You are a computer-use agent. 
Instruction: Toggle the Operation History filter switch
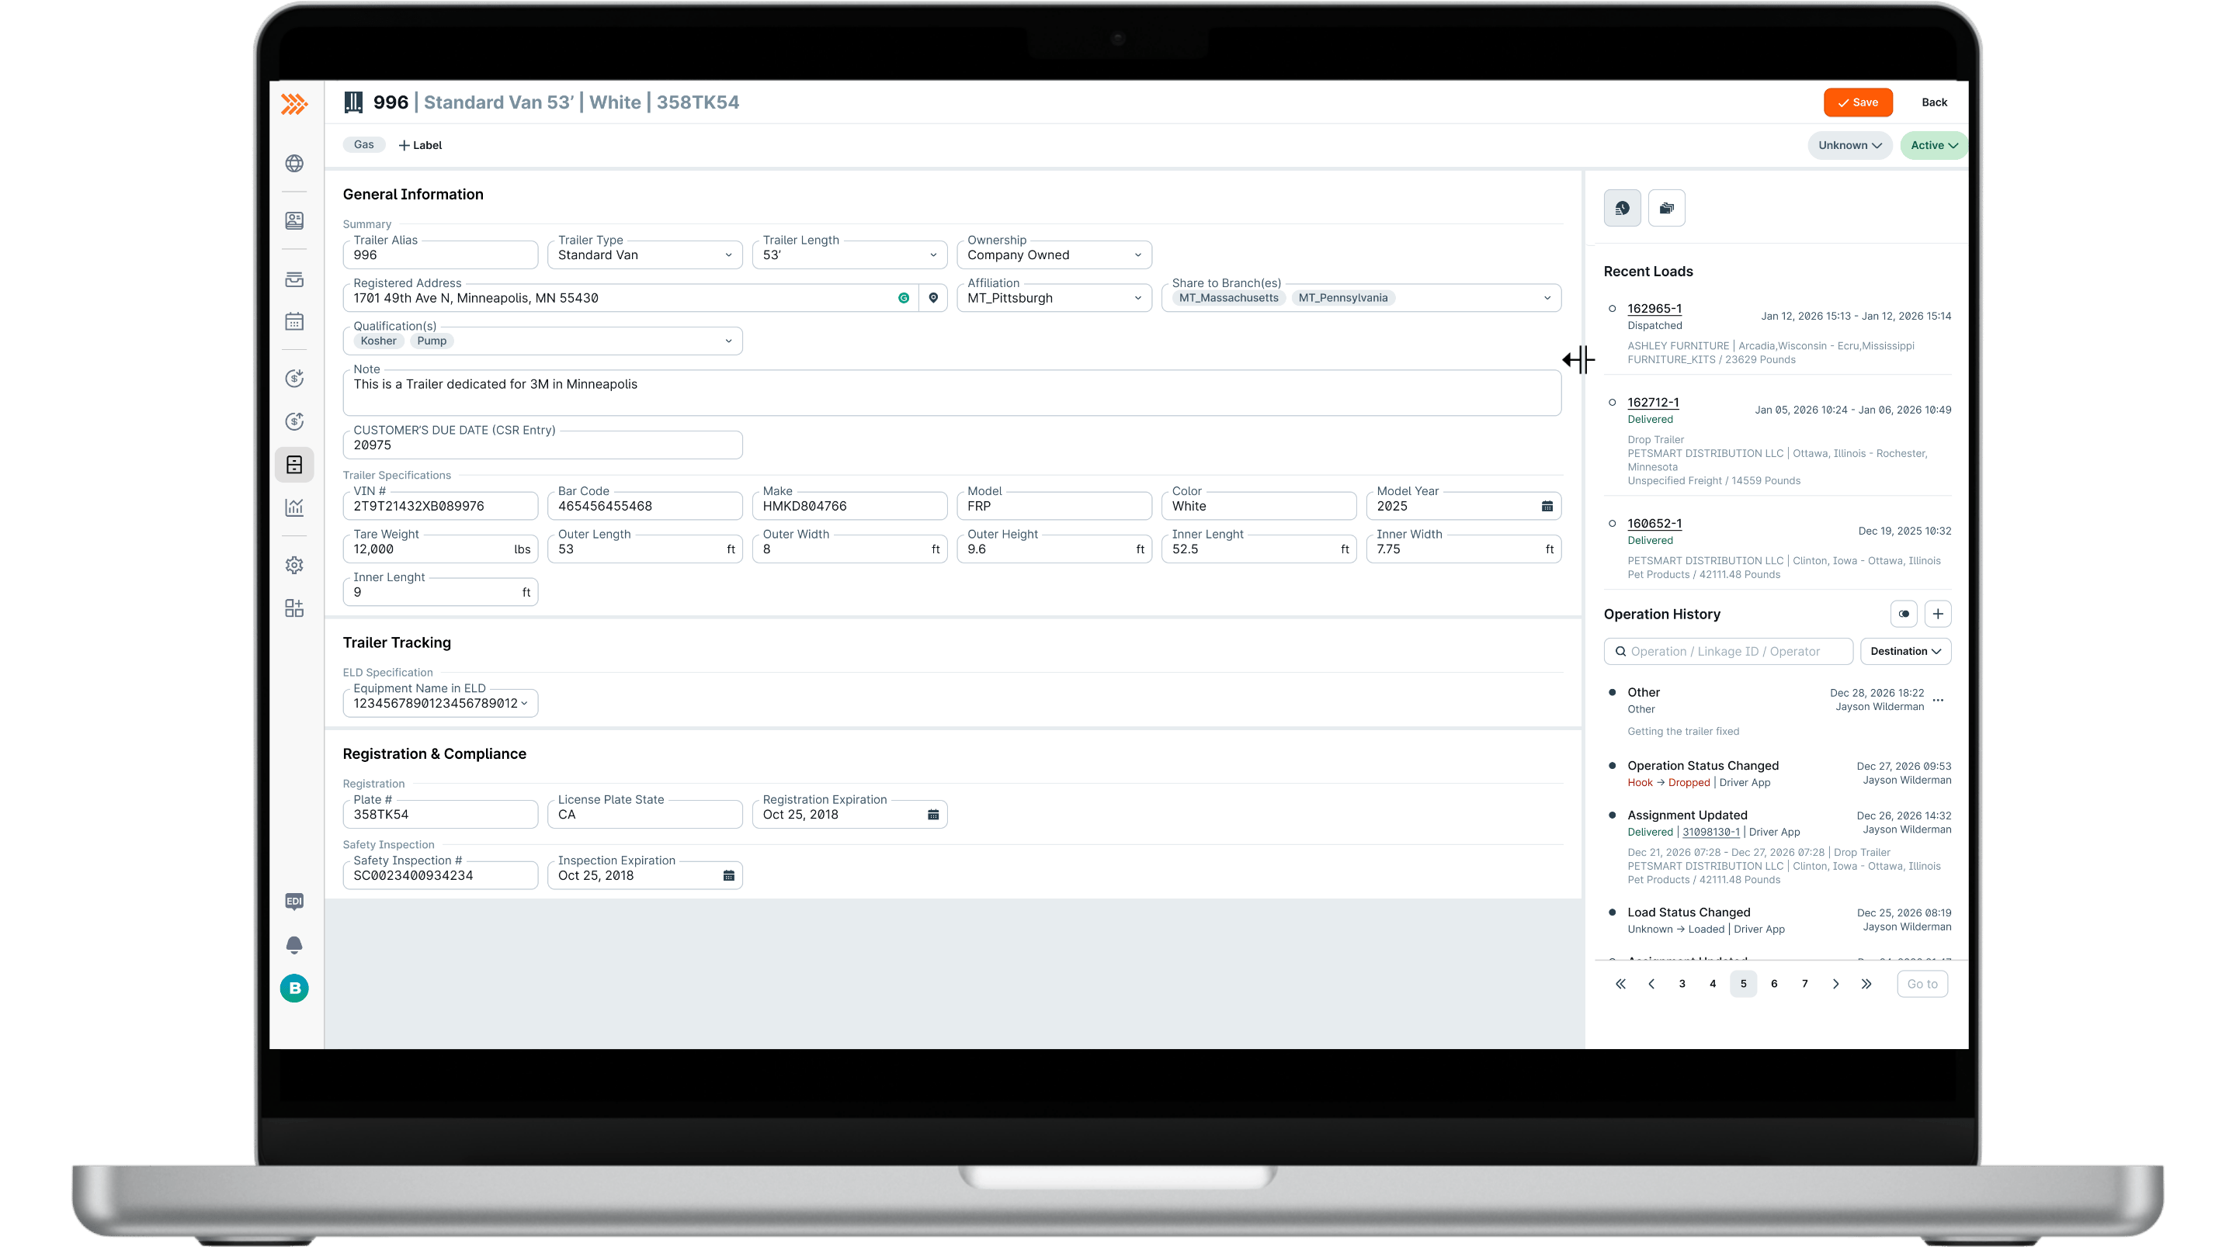point(1904,613)
